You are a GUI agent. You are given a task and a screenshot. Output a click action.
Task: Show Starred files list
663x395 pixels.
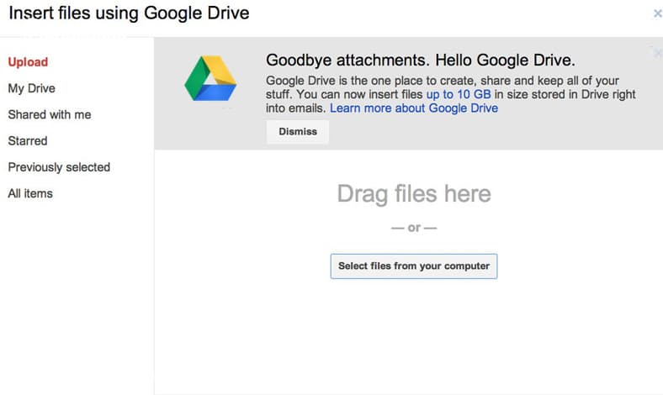pyautogui.click(x=28, y=140)
